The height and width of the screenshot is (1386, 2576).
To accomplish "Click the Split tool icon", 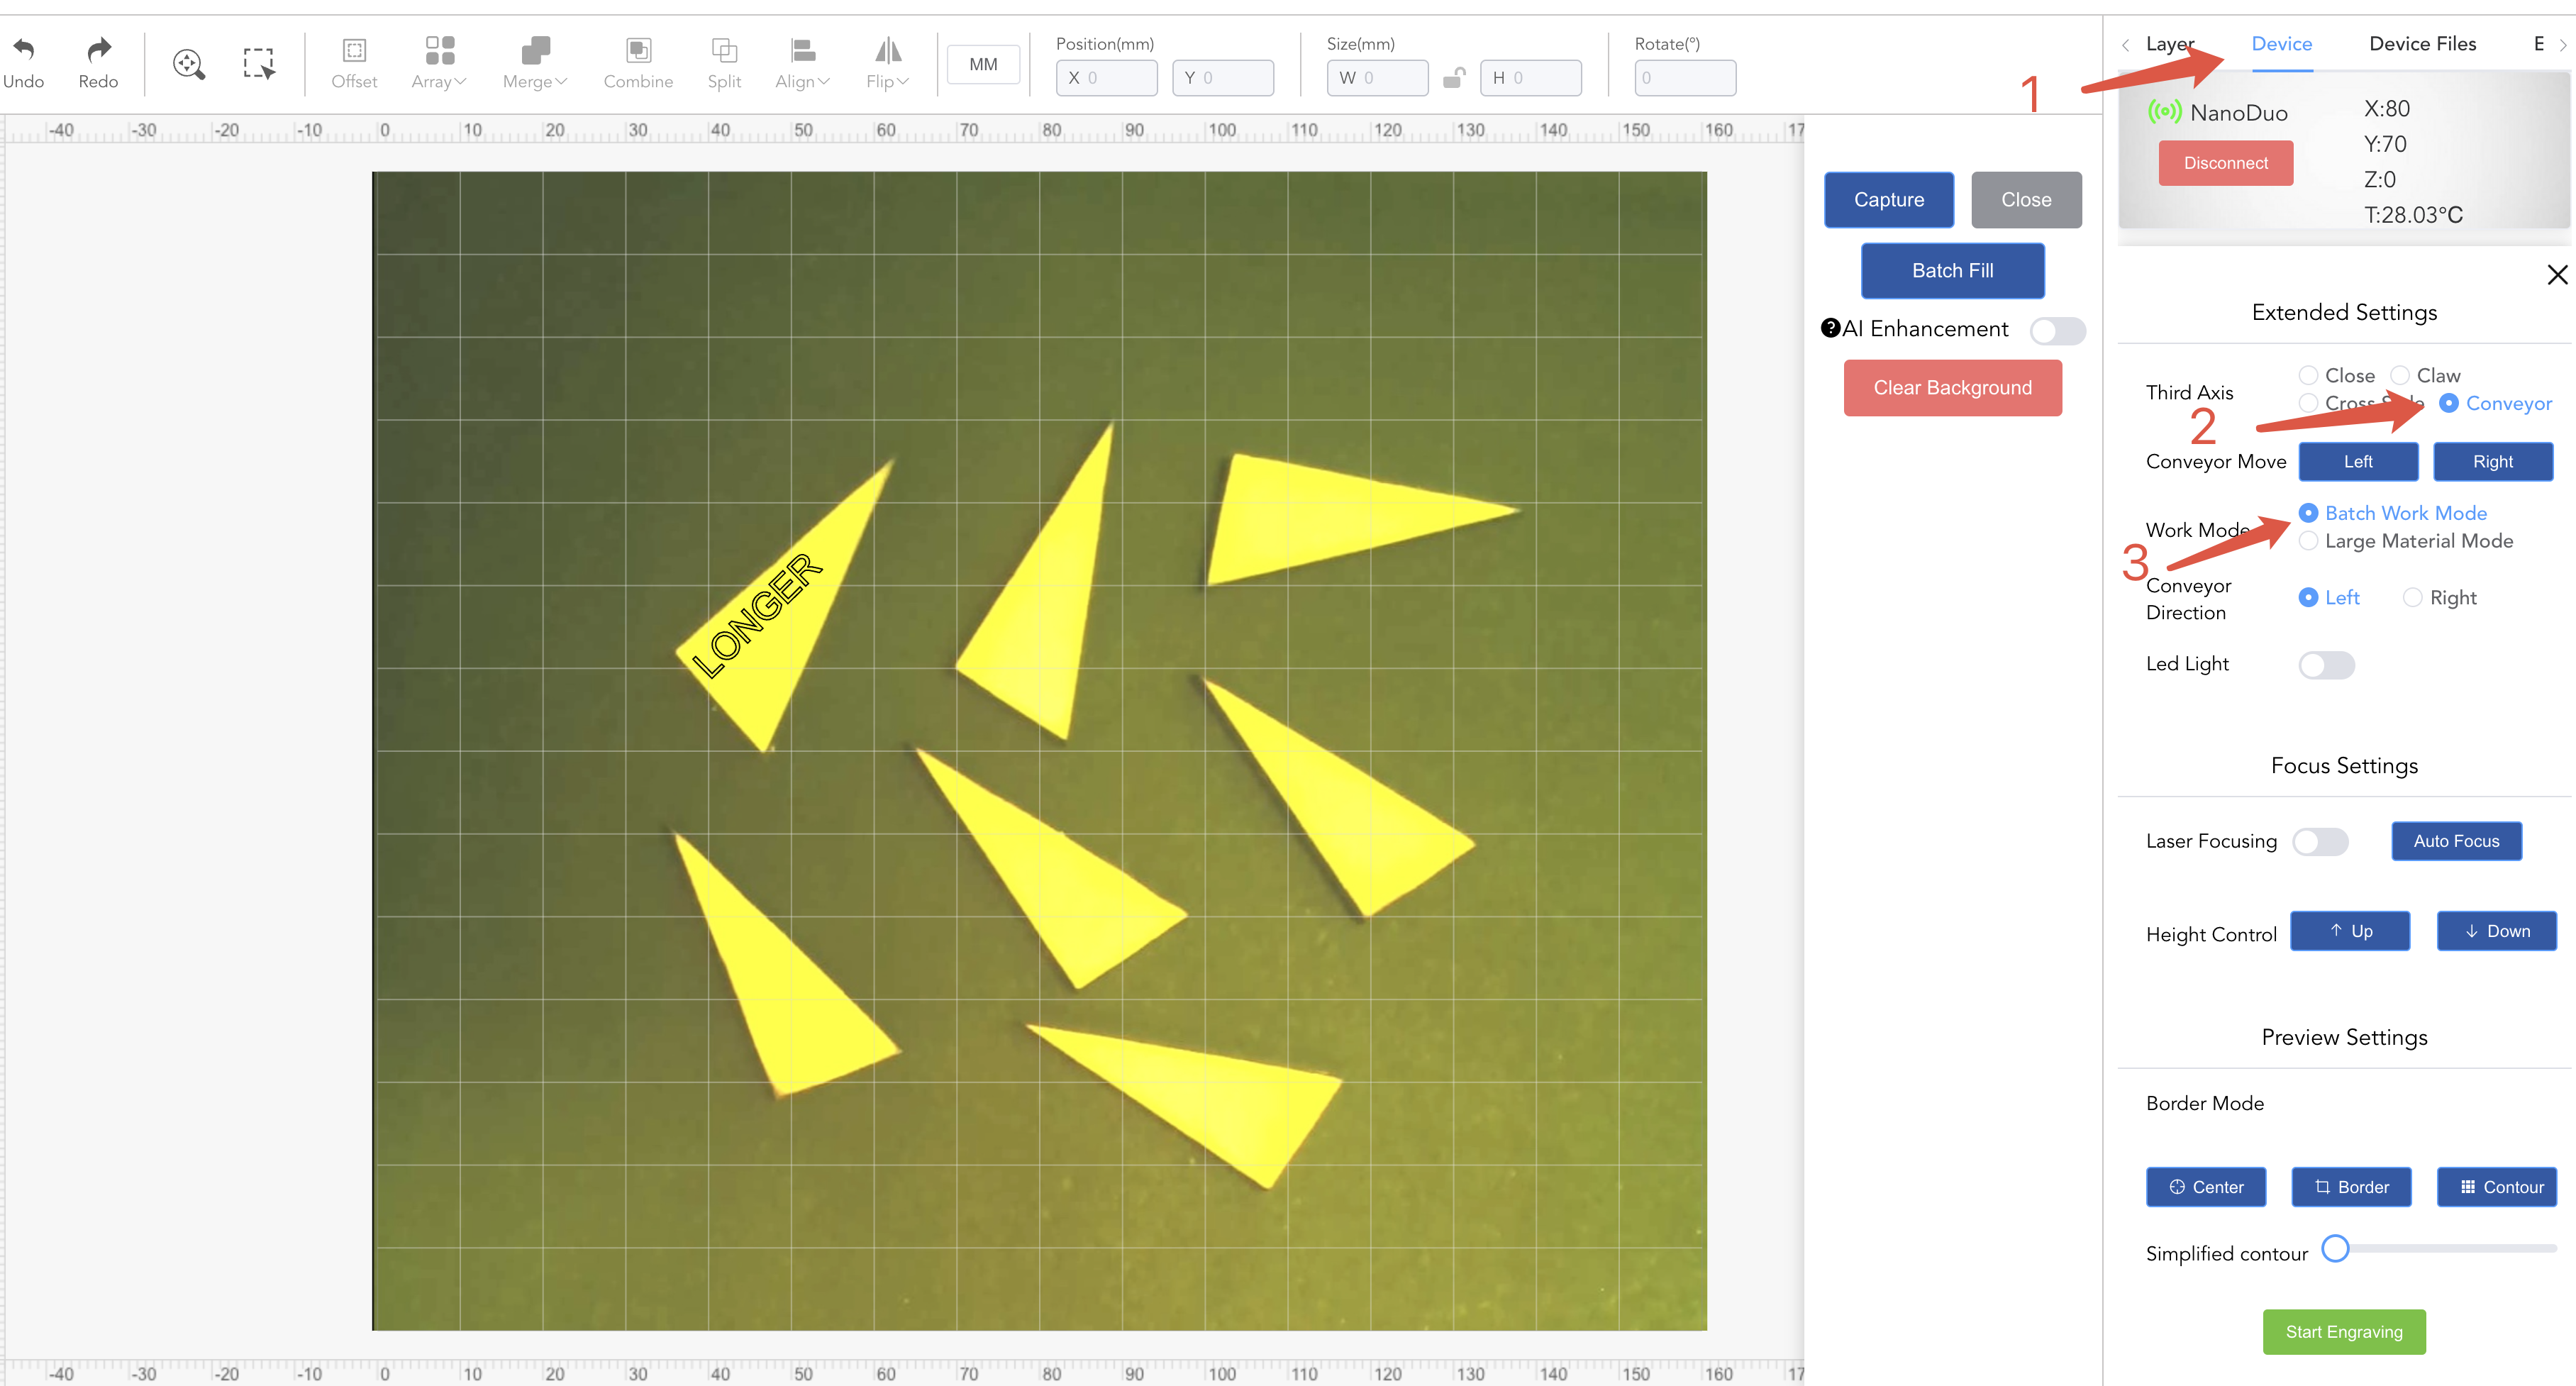I will click(x=724, y=51).
